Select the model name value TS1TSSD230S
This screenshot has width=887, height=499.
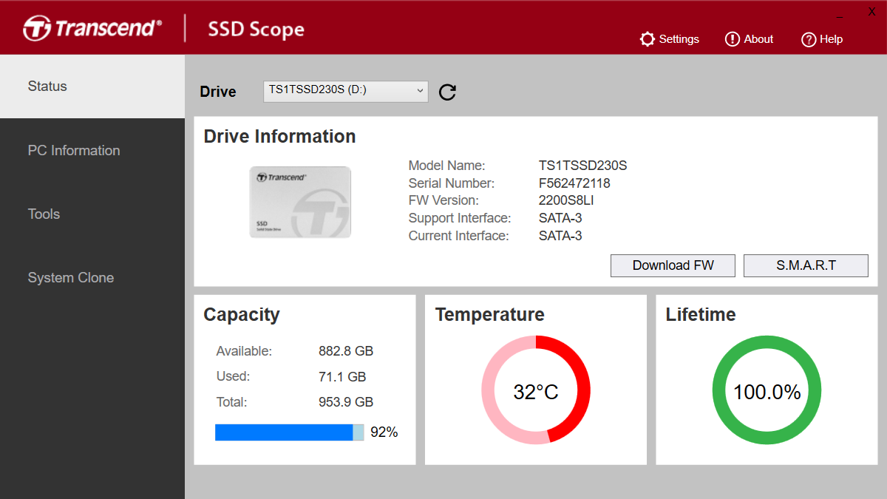coord(582,166)
